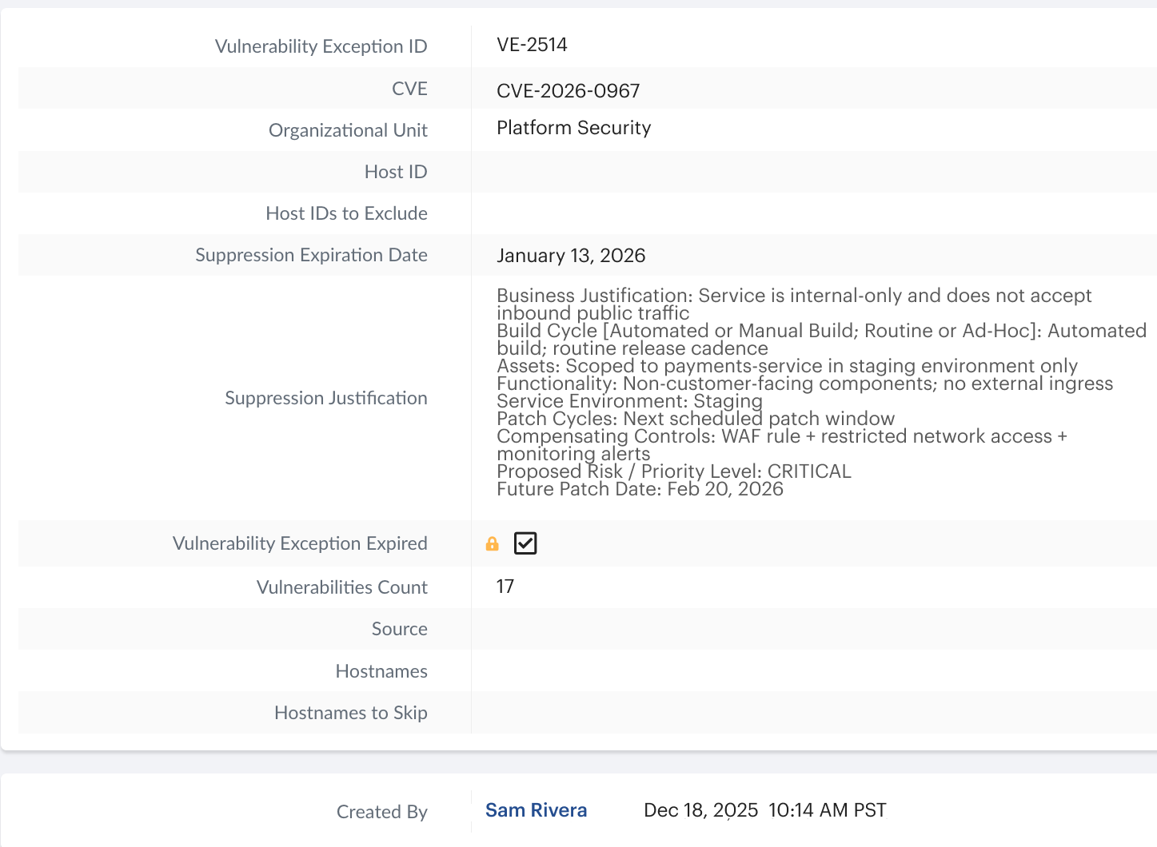Click the empty Host ID field
Viewport: 1157px width, 847px height.
(x=814, y=172)
